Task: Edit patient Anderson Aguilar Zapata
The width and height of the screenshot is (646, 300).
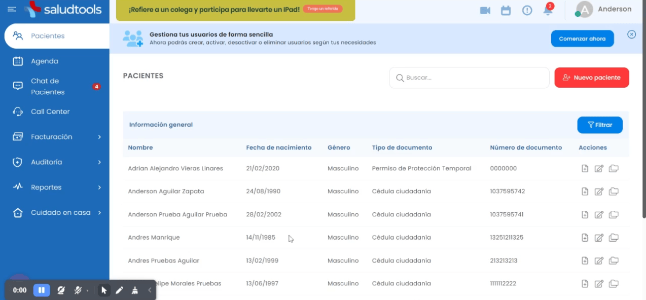Action: coord(599,192)
